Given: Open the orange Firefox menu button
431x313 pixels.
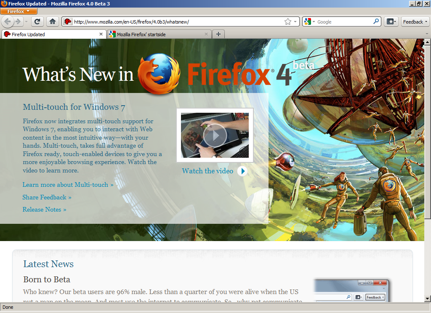Looking at the screenshot, I should [19, 11].
